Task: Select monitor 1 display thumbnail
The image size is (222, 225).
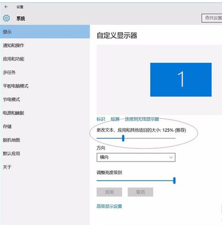Action: [181, 80]
